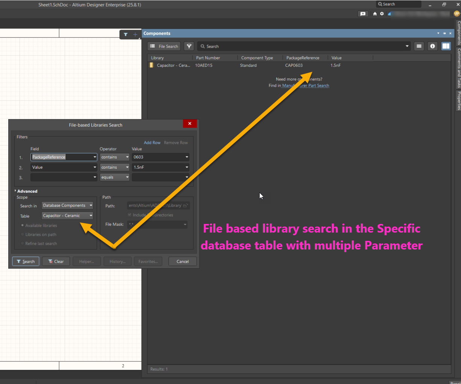The height and width of the screenshot is (384, 461).
Task: Select the Libraries on path radio button
Action: click(x=23, y=234)
